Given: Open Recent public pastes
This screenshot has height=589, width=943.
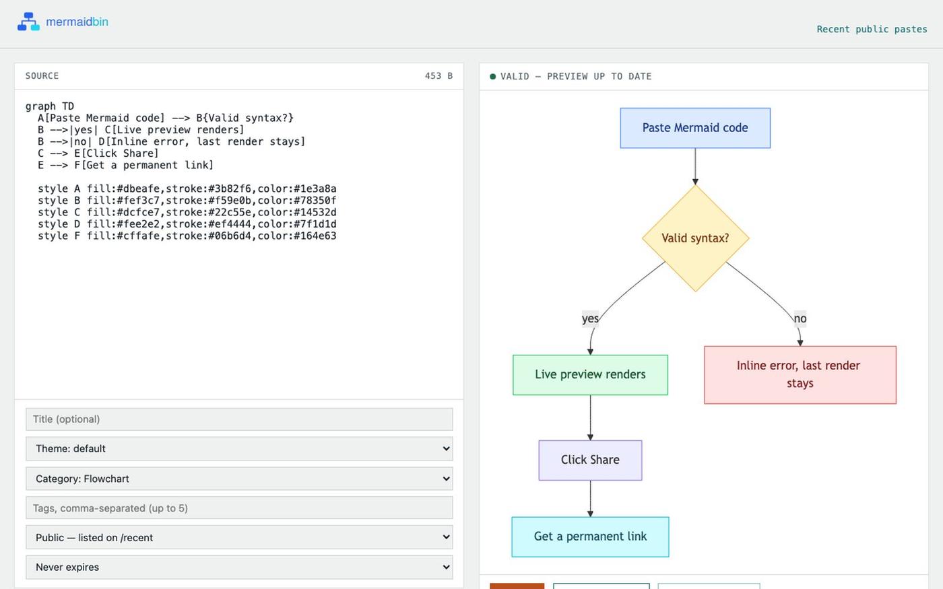Looking at the screenshot, I should point(872,29).
